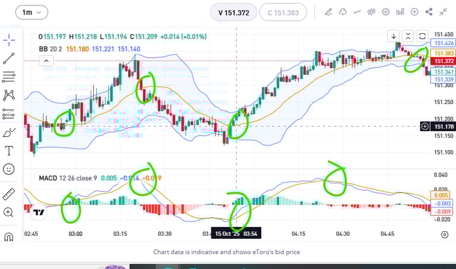
Task: Open chart settings gear in top toolbar
Action: (x=385, y=12)
